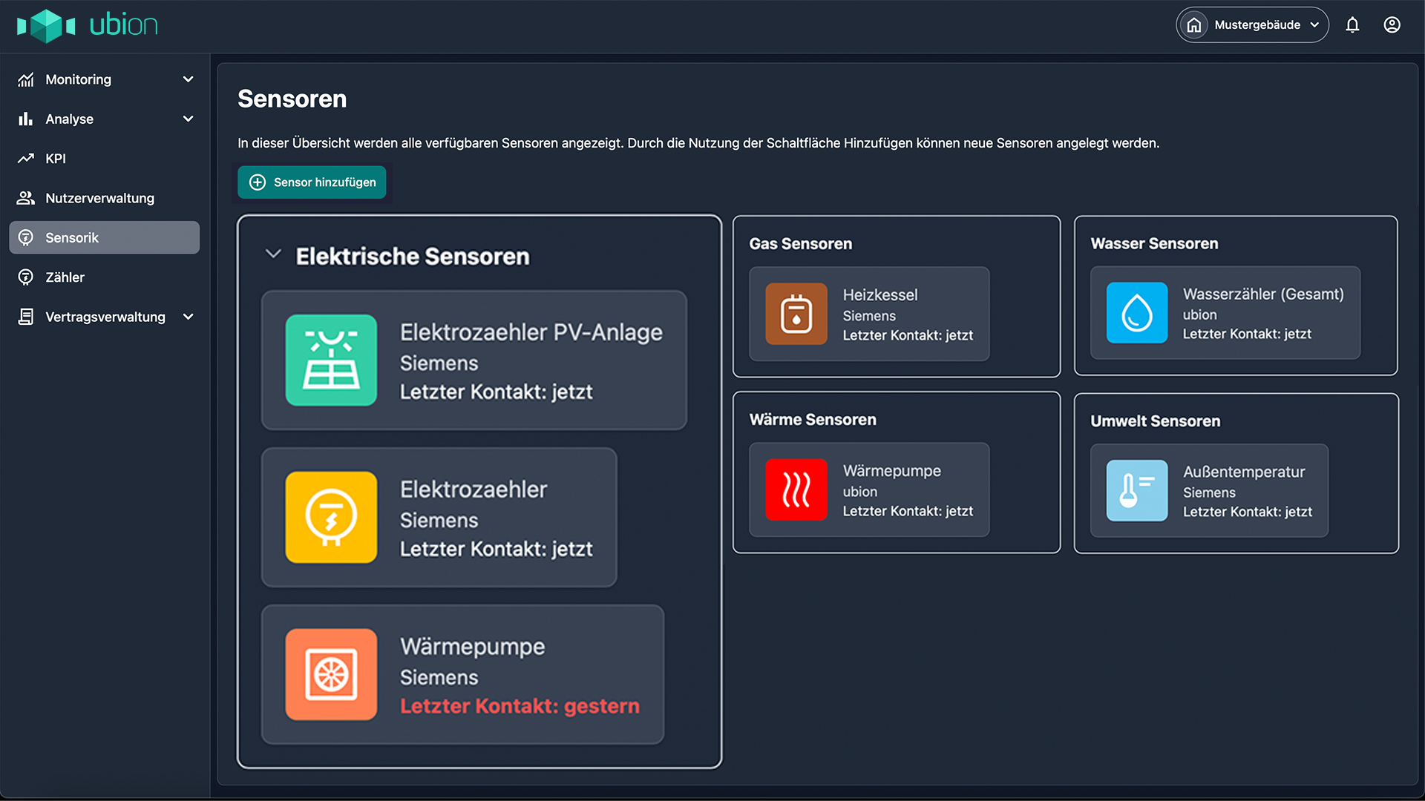Click the yellow Elektrozaehler meter icon
The width and height of the screenshot is (1425, 801).
click(331, 518)
